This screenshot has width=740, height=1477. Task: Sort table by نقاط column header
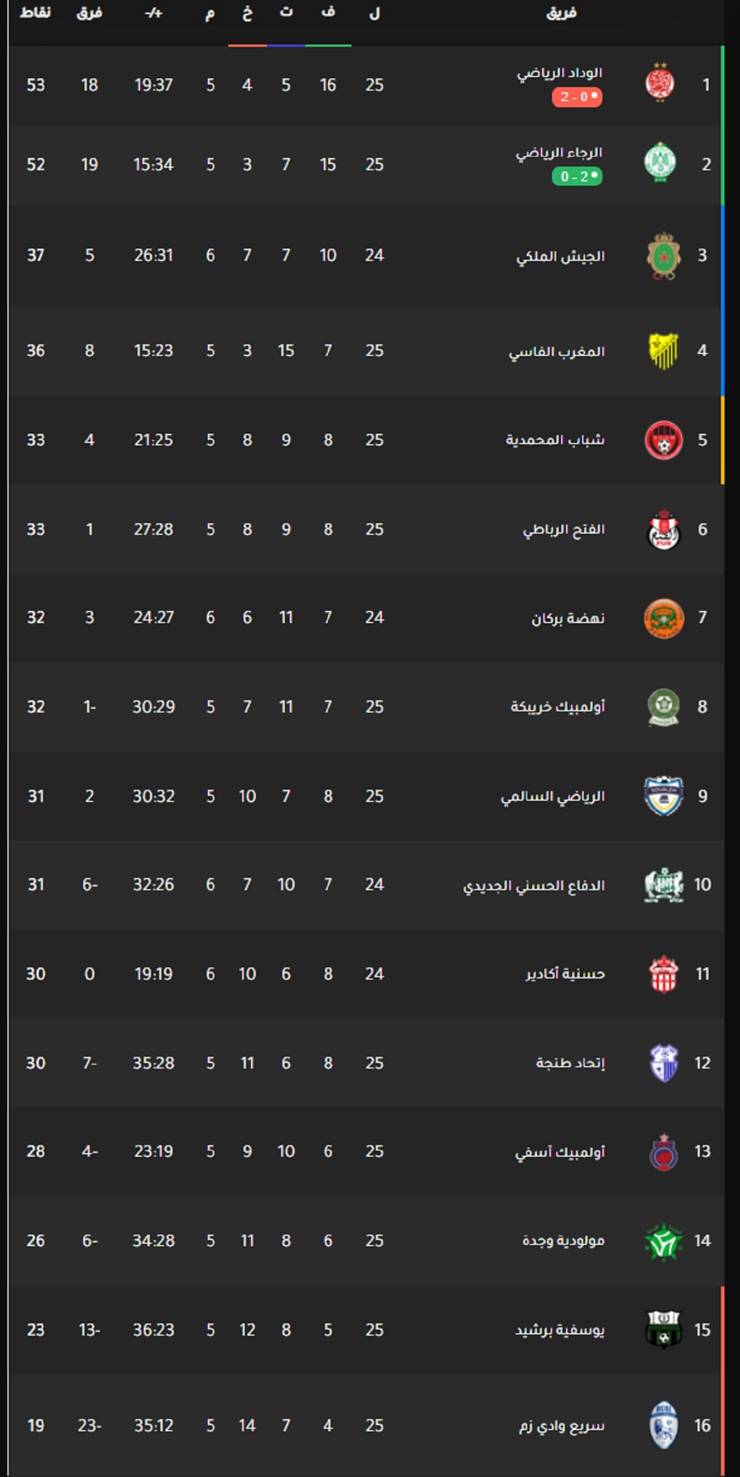(x=35, y=12)
